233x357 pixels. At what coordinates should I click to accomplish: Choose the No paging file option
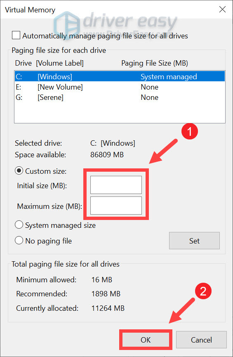pyautogui.click(x=19, y=241)
